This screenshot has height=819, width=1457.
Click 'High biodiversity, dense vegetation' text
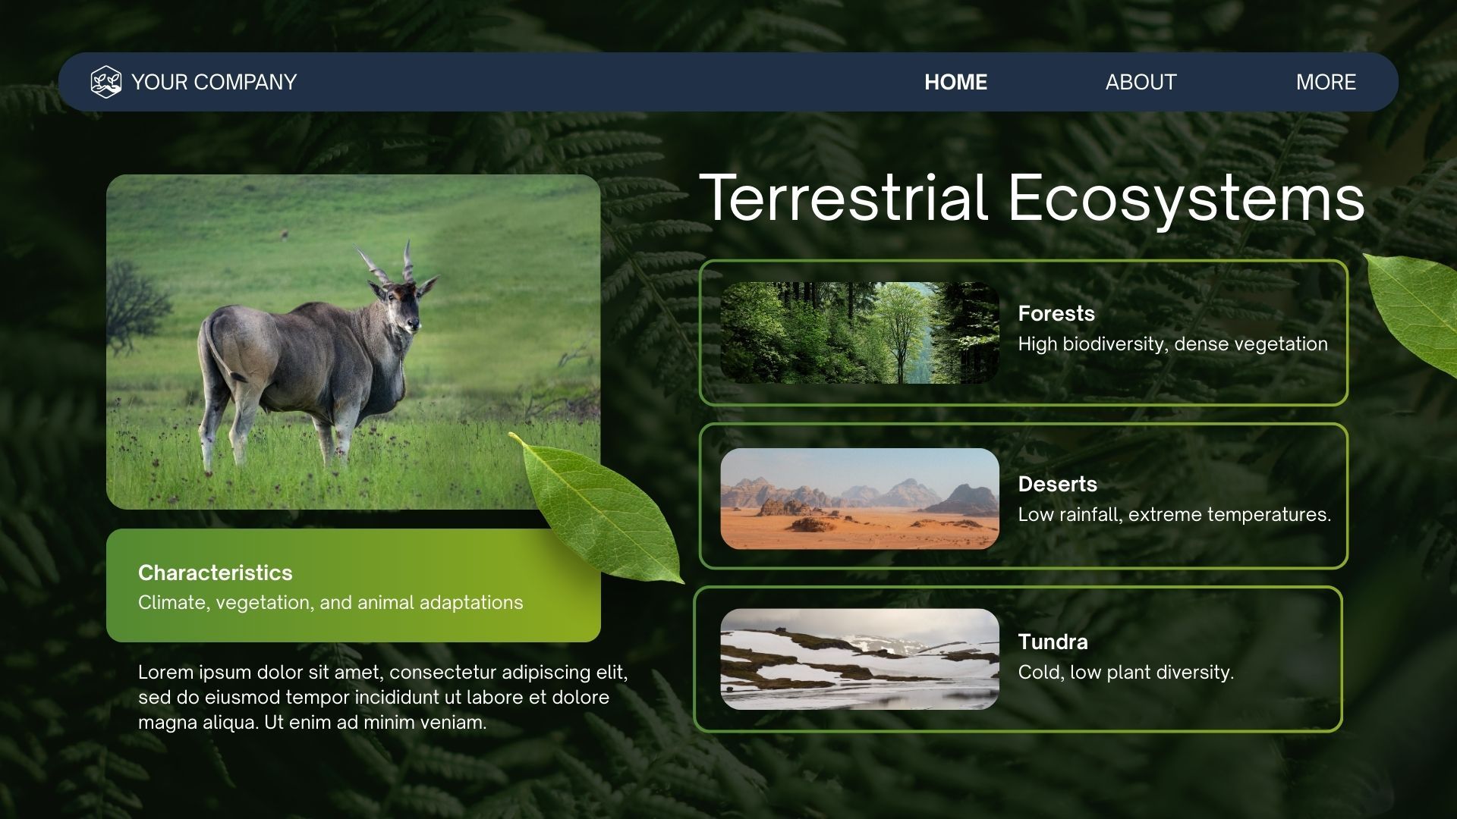1172,344
